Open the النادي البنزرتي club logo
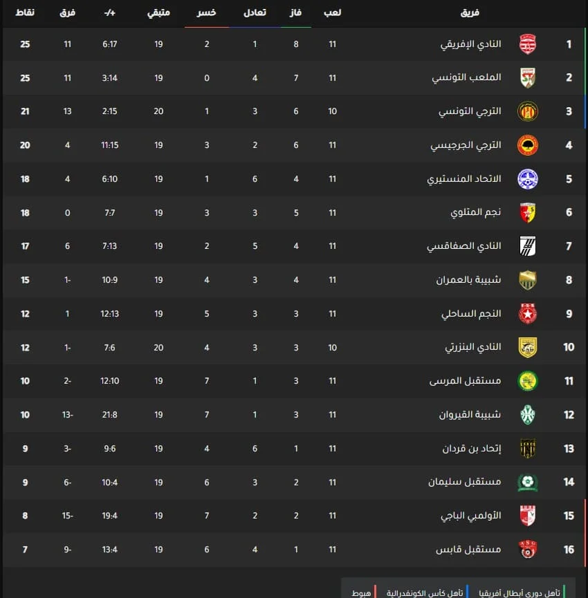The image size is (588, 598). coord(528,347)
